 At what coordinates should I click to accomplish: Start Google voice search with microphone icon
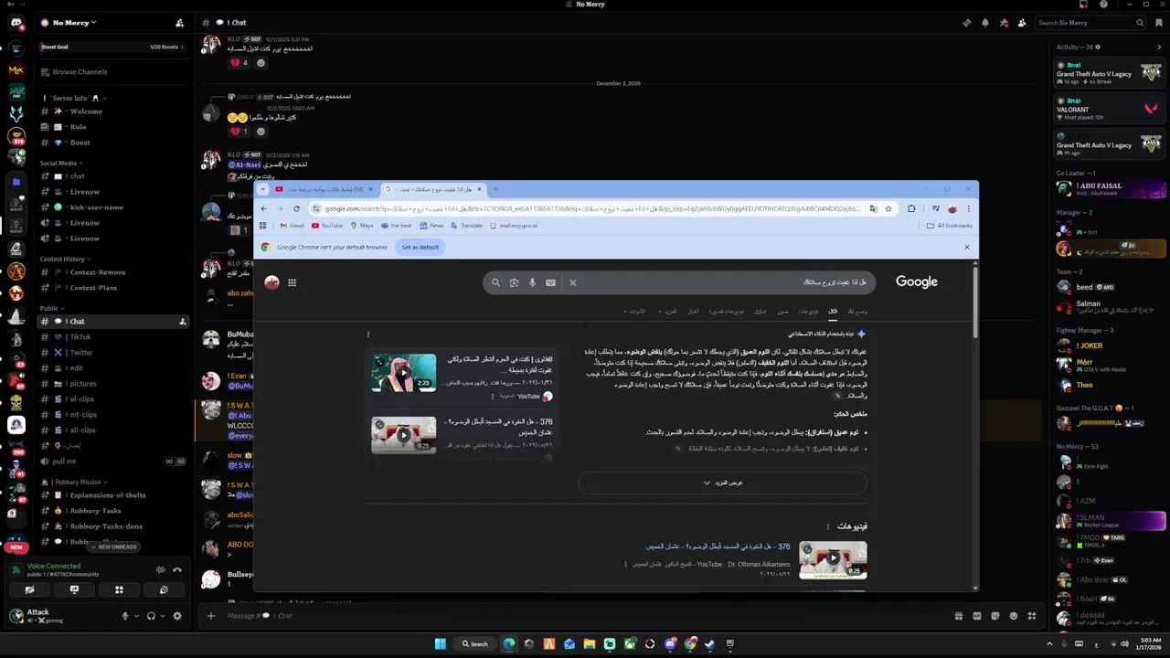click(x=532, y=282)
